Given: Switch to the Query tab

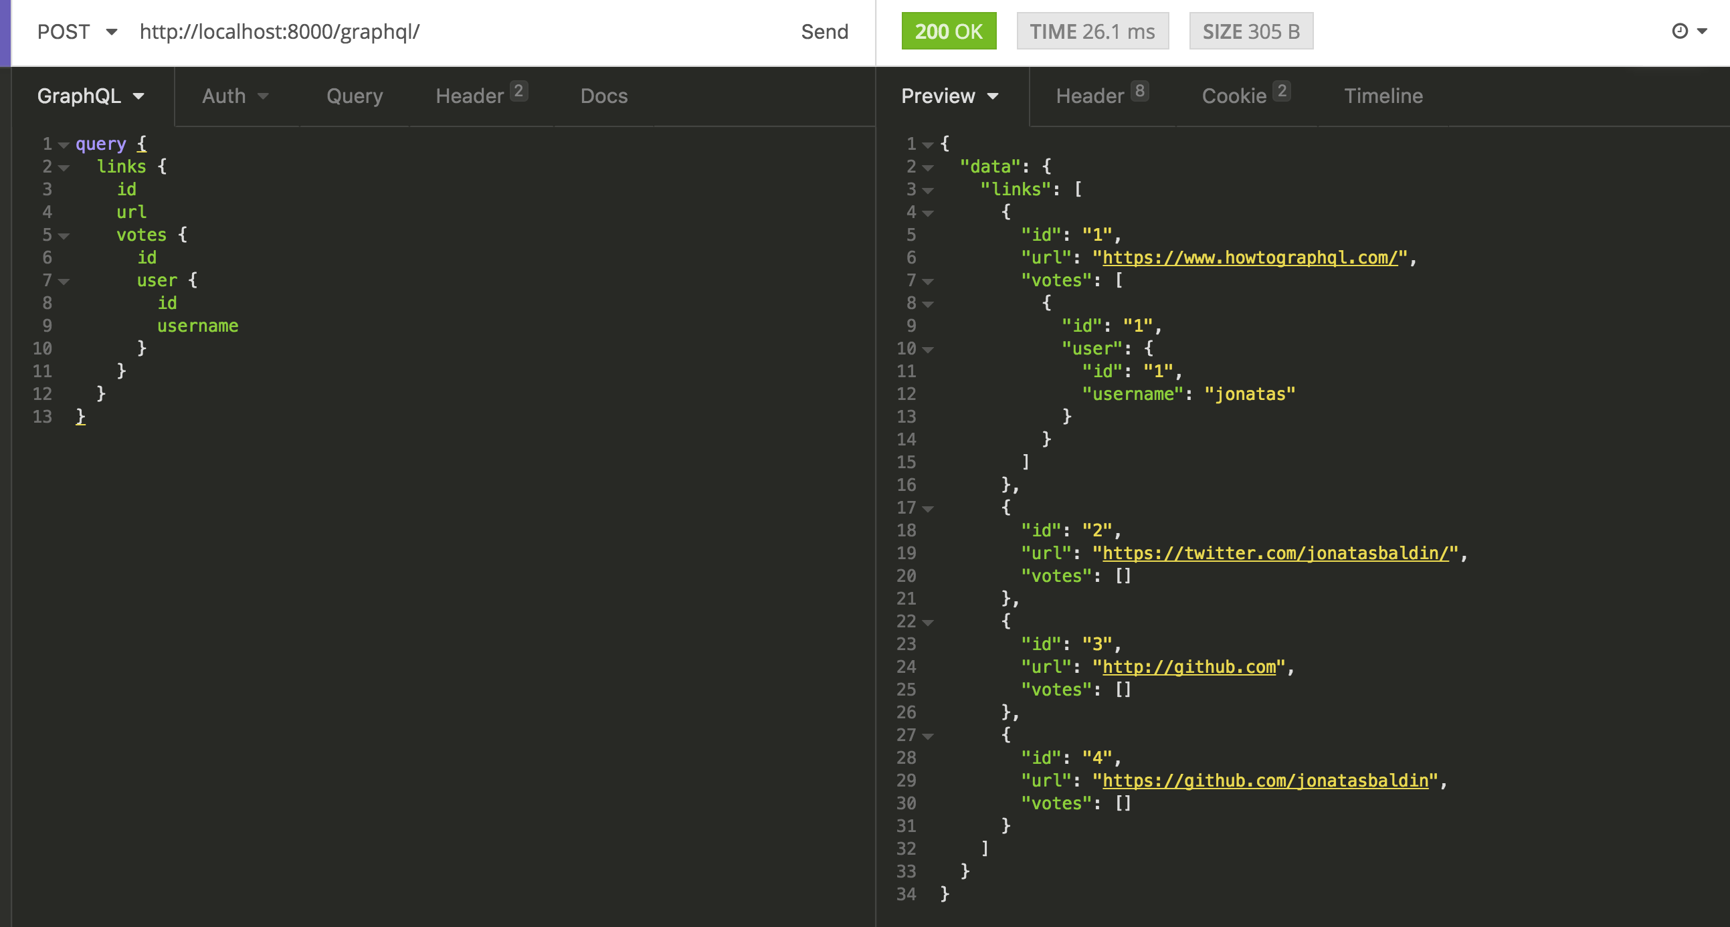Looking at the screenshot, I should (x=355, y=96).
